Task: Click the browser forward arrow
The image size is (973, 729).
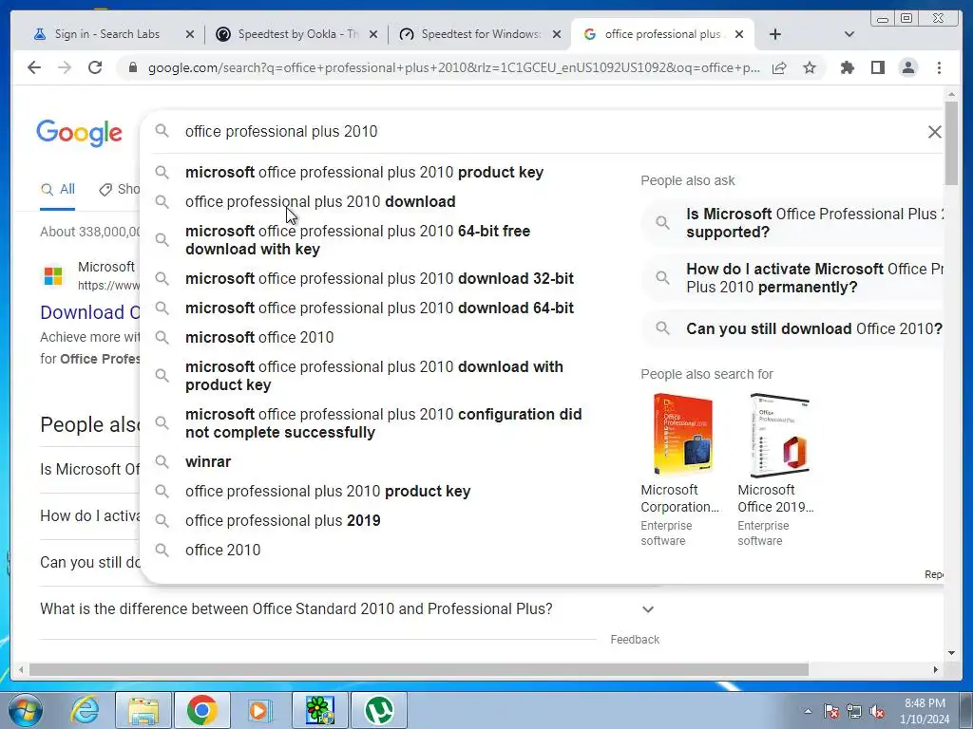Action: click(65, 67)
